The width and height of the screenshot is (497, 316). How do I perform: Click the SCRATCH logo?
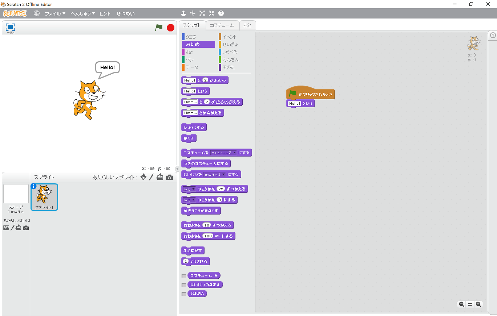click(x=15, y=13)
